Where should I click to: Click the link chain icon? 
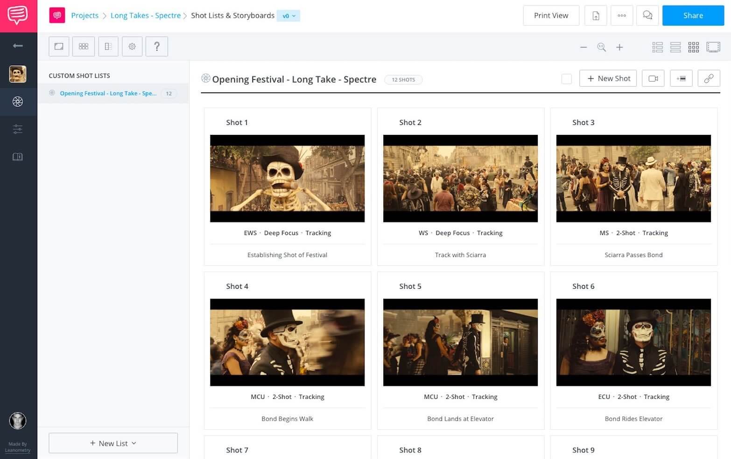click(x=709, y=78)
